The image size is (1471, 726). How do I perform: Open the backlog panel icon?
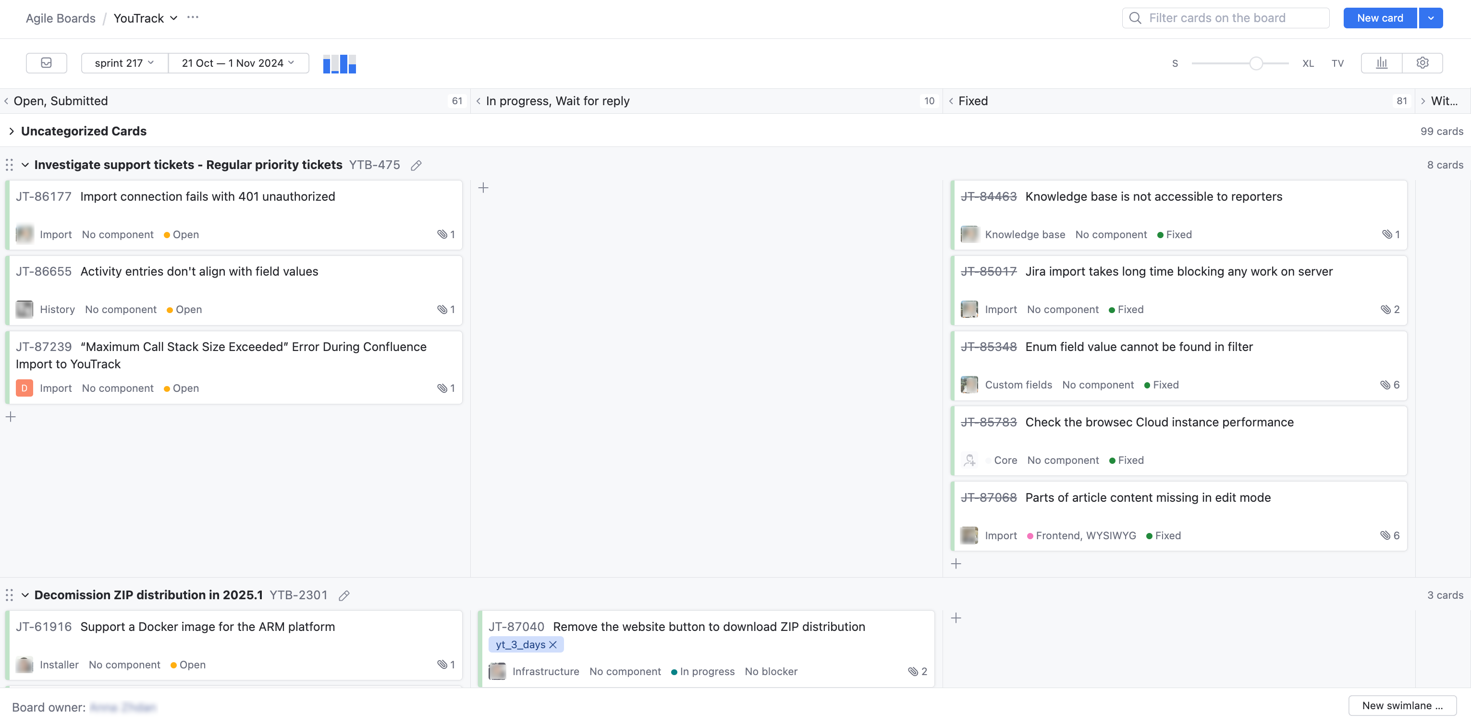pos(46,63)
